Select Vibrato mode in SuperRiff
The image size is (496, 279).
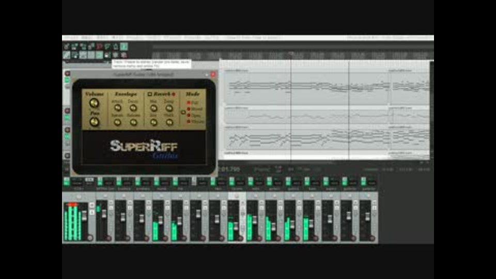[189, 121]
